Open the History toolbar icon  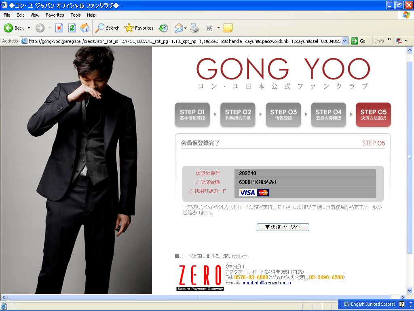coord(163,28)
